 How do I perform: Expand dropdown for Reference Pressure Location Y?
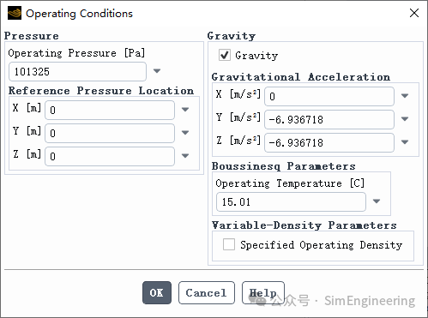[x=185, y=133]
